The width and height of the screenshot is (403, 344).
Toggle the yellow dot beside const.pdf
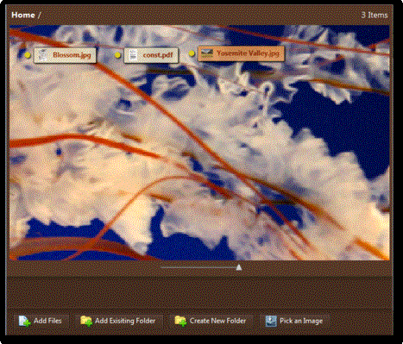click(x=117, y=55)
